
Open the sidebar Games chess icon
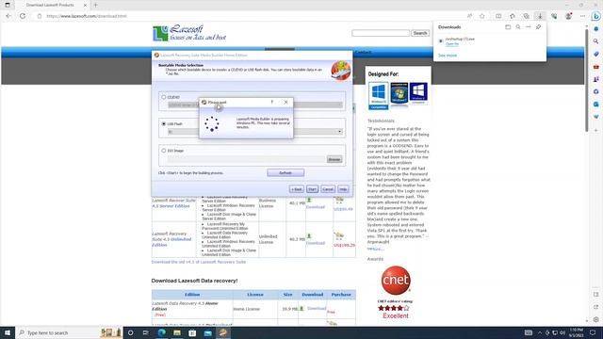[x=596, y=79]
